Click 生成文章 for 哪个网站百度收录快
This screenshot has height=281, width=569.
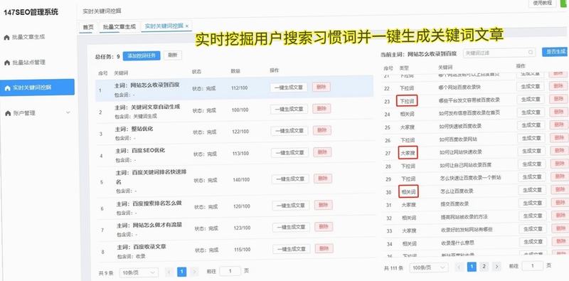tap(531, 86)
